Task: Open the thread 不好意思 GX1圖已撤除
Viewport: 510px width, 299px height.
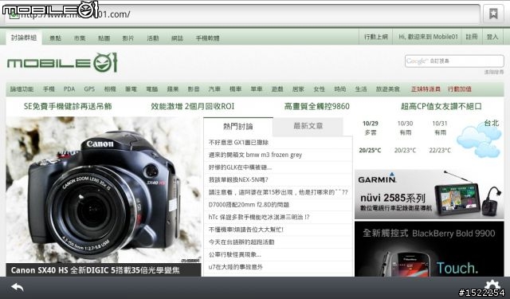Action: coord(238,142)
